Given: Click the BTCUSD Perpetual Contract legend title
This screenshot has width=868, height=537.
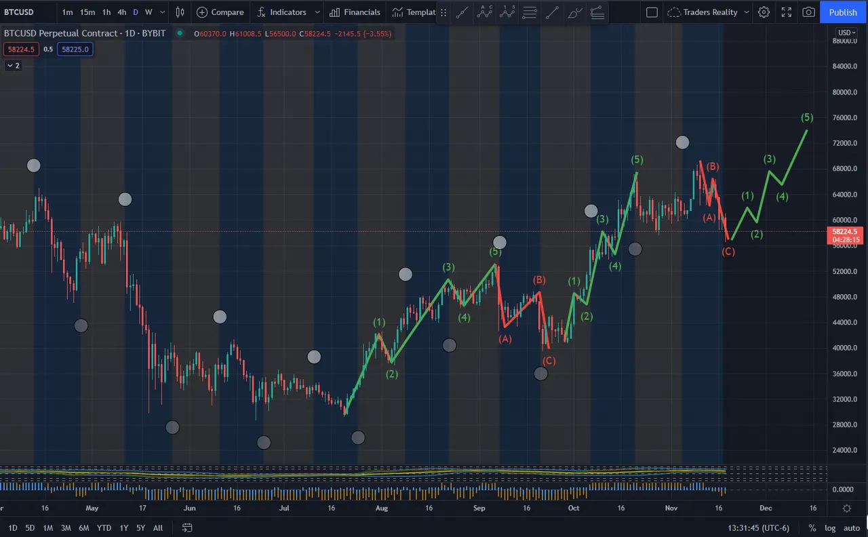Looking at the screenshot, I should 85,33.
